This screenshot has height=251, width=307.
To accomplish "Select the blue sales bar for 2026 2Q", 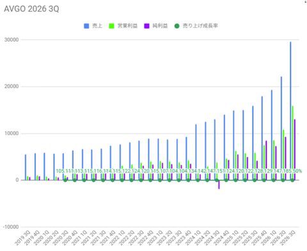I will 281,128.
